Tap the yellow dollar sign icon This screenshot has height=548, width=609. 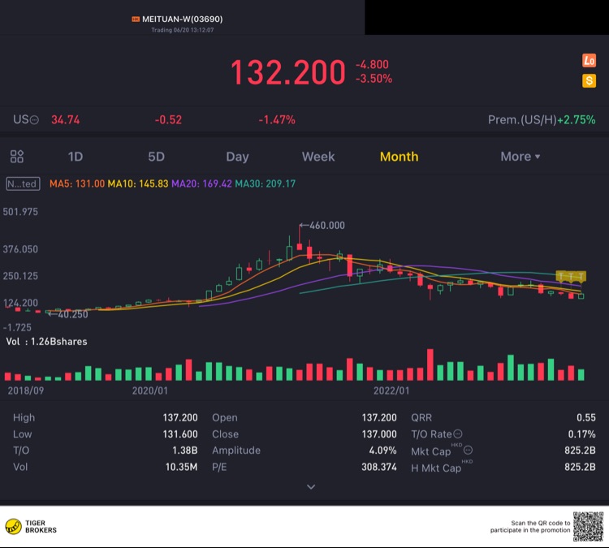coord(589,81)
